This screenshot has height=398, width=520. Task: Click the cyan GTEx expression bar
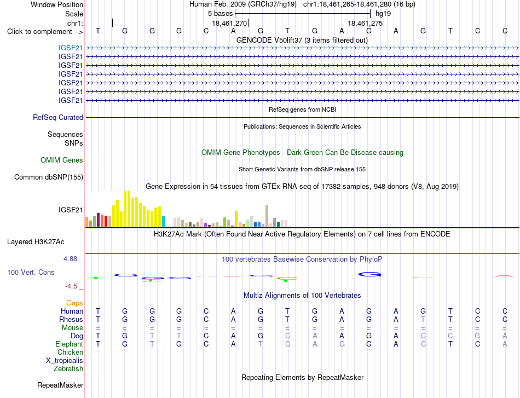pyautogui.click(x=163, y=222)
